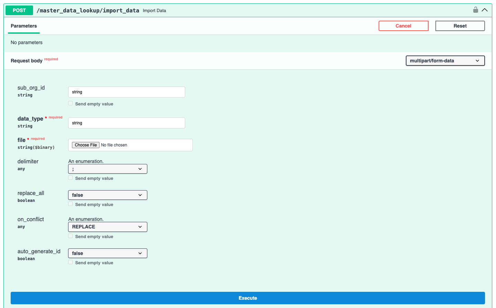The width and height of the screenshot is (496, 308).
Task: Click the authorization lock icon
Action: 475,10
